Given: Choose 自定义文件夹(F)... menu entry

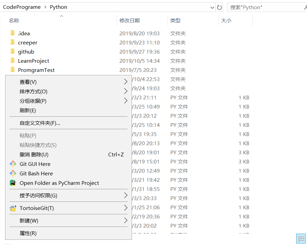Looking at the screenshot, I should click(68, 123).
